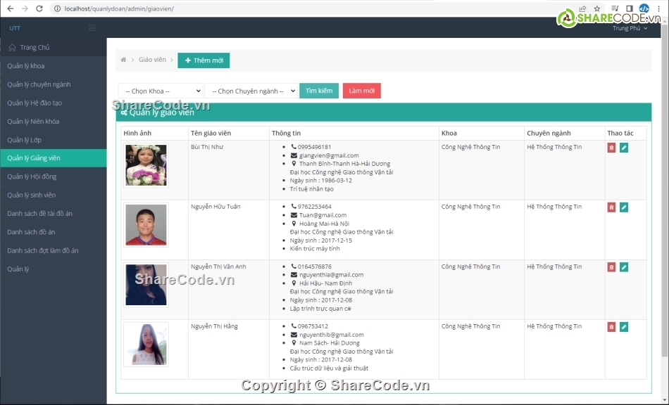Delete teacher Nguyễn Hữu Tuân
This screenshot has height=405, width=669.
click(x=611, y=207)
